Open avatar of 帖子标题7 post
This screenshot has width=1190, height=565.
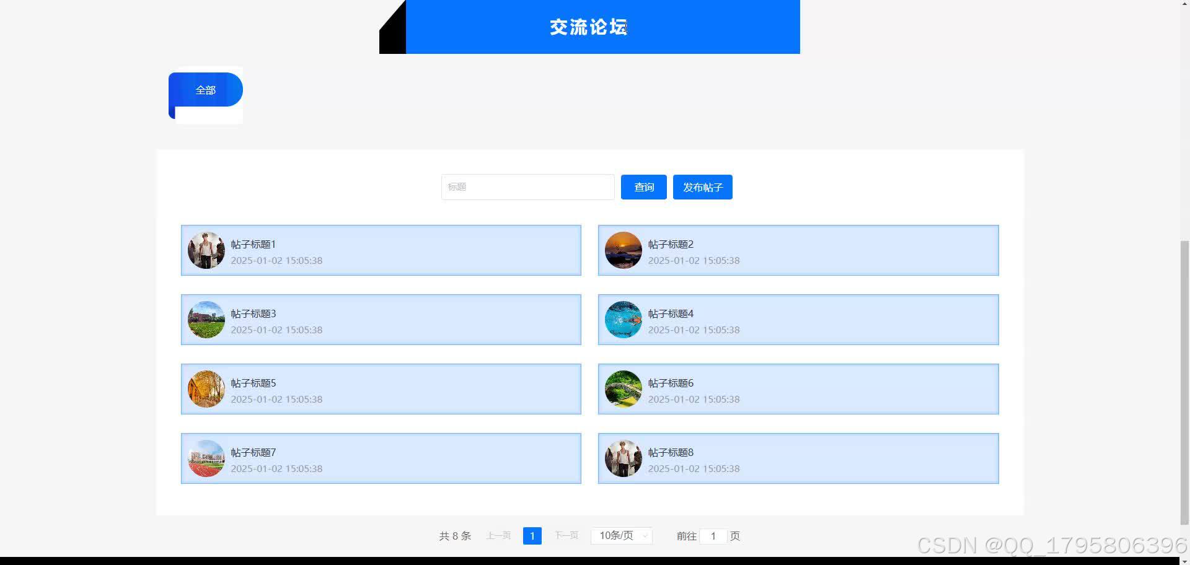pos(206,458)
